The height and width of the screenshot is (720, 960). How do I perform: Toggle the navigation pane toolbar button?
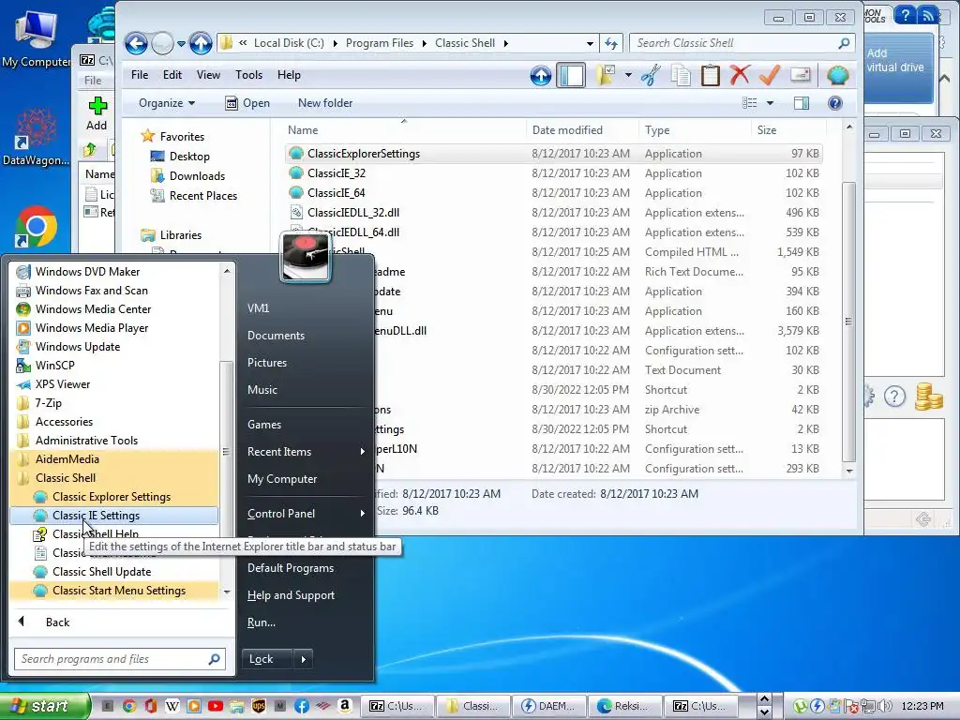(571, 75)
